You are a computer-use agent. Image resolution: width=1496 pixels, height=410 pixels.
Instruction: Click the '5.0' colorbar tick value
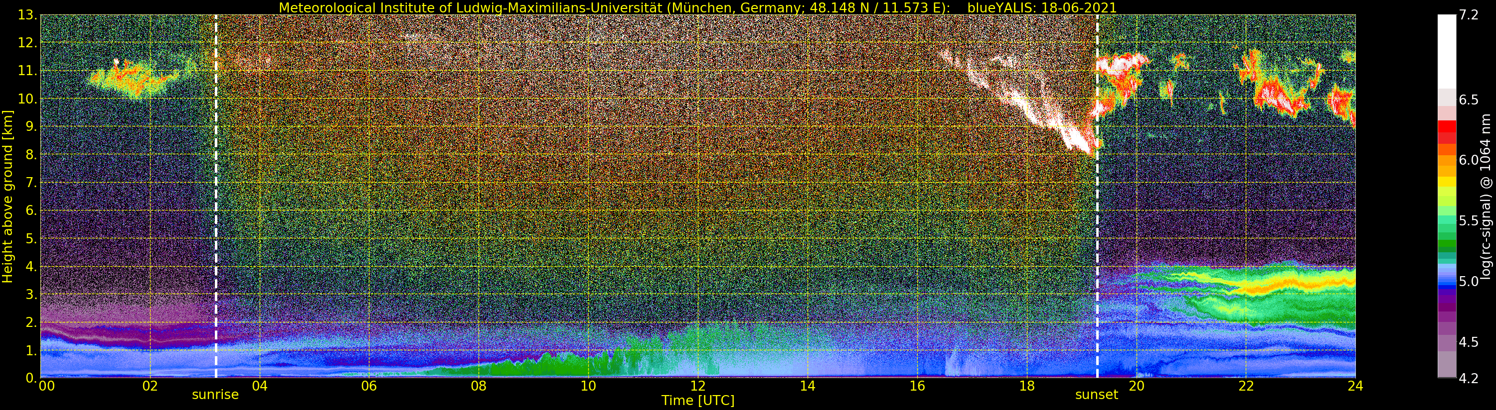[1469, 281]
